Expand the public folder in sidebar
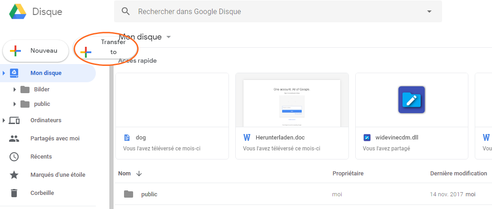492x209 pixels. pos(15,104)
